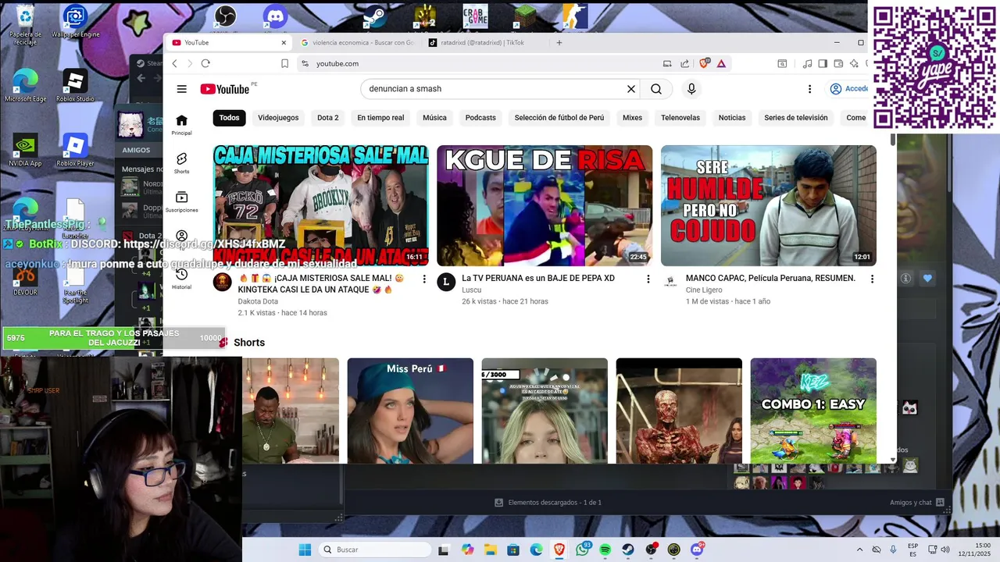The height and width of the screenshot is (562, 1000).
Task: Open MANCO CAPAC video title link
Action: (x=770, y=278)
